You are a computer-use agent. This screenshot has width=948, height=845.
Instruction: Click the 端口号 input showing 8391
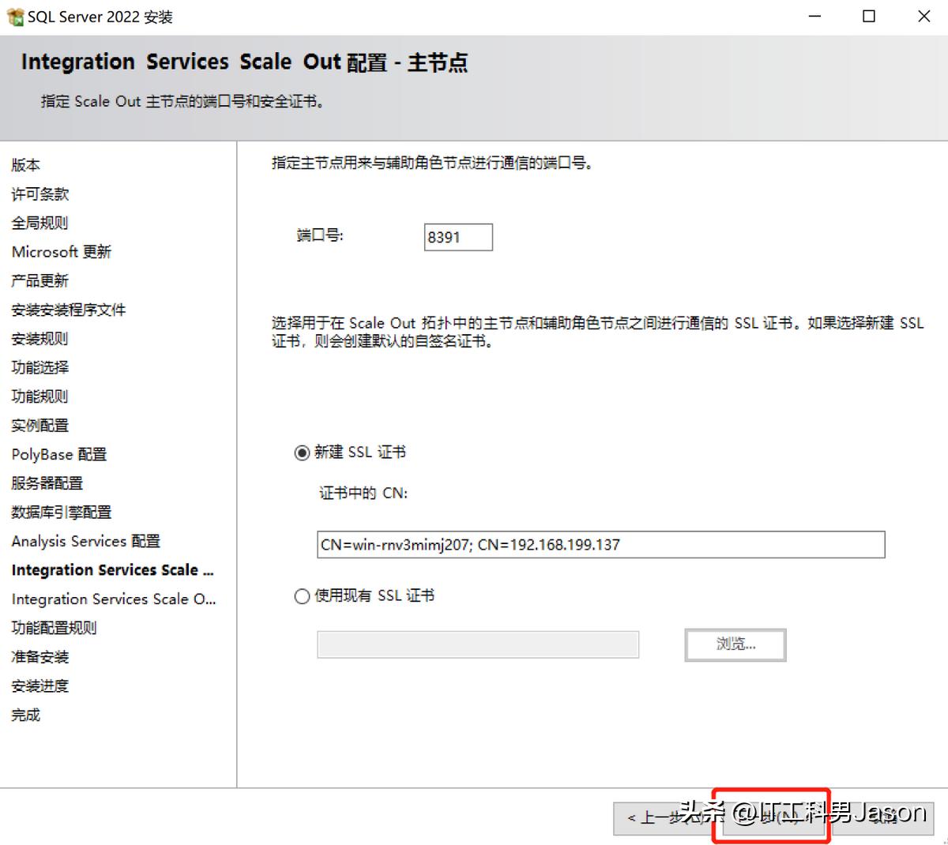(x=458, y=237)
